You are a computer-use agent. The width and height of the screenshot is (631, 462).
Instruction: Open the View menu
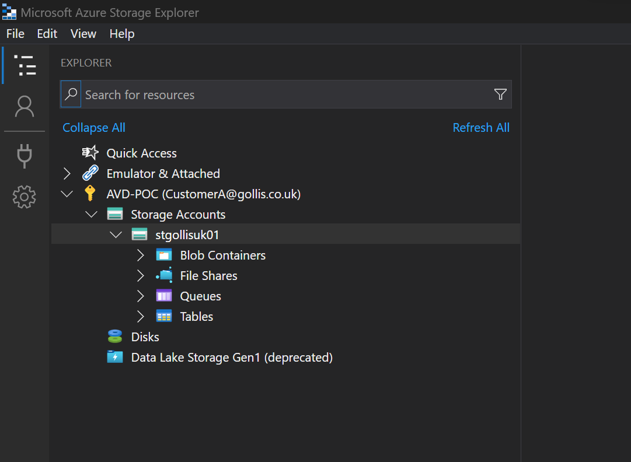83,34
